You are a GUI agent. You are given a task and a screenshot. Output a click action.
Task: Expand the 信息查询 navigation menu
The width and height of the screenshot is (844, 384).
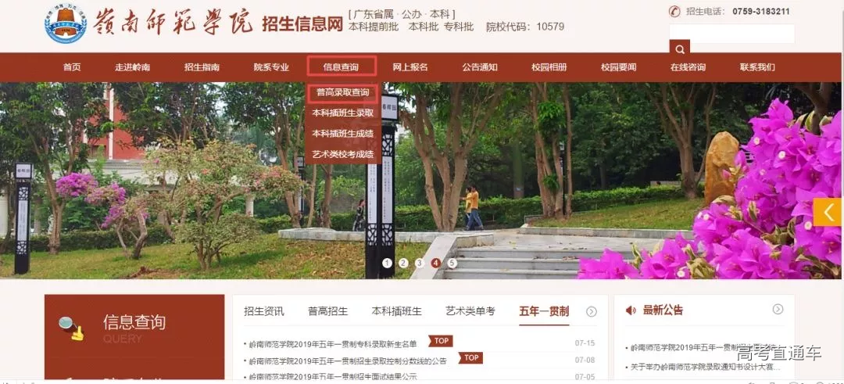342,67
